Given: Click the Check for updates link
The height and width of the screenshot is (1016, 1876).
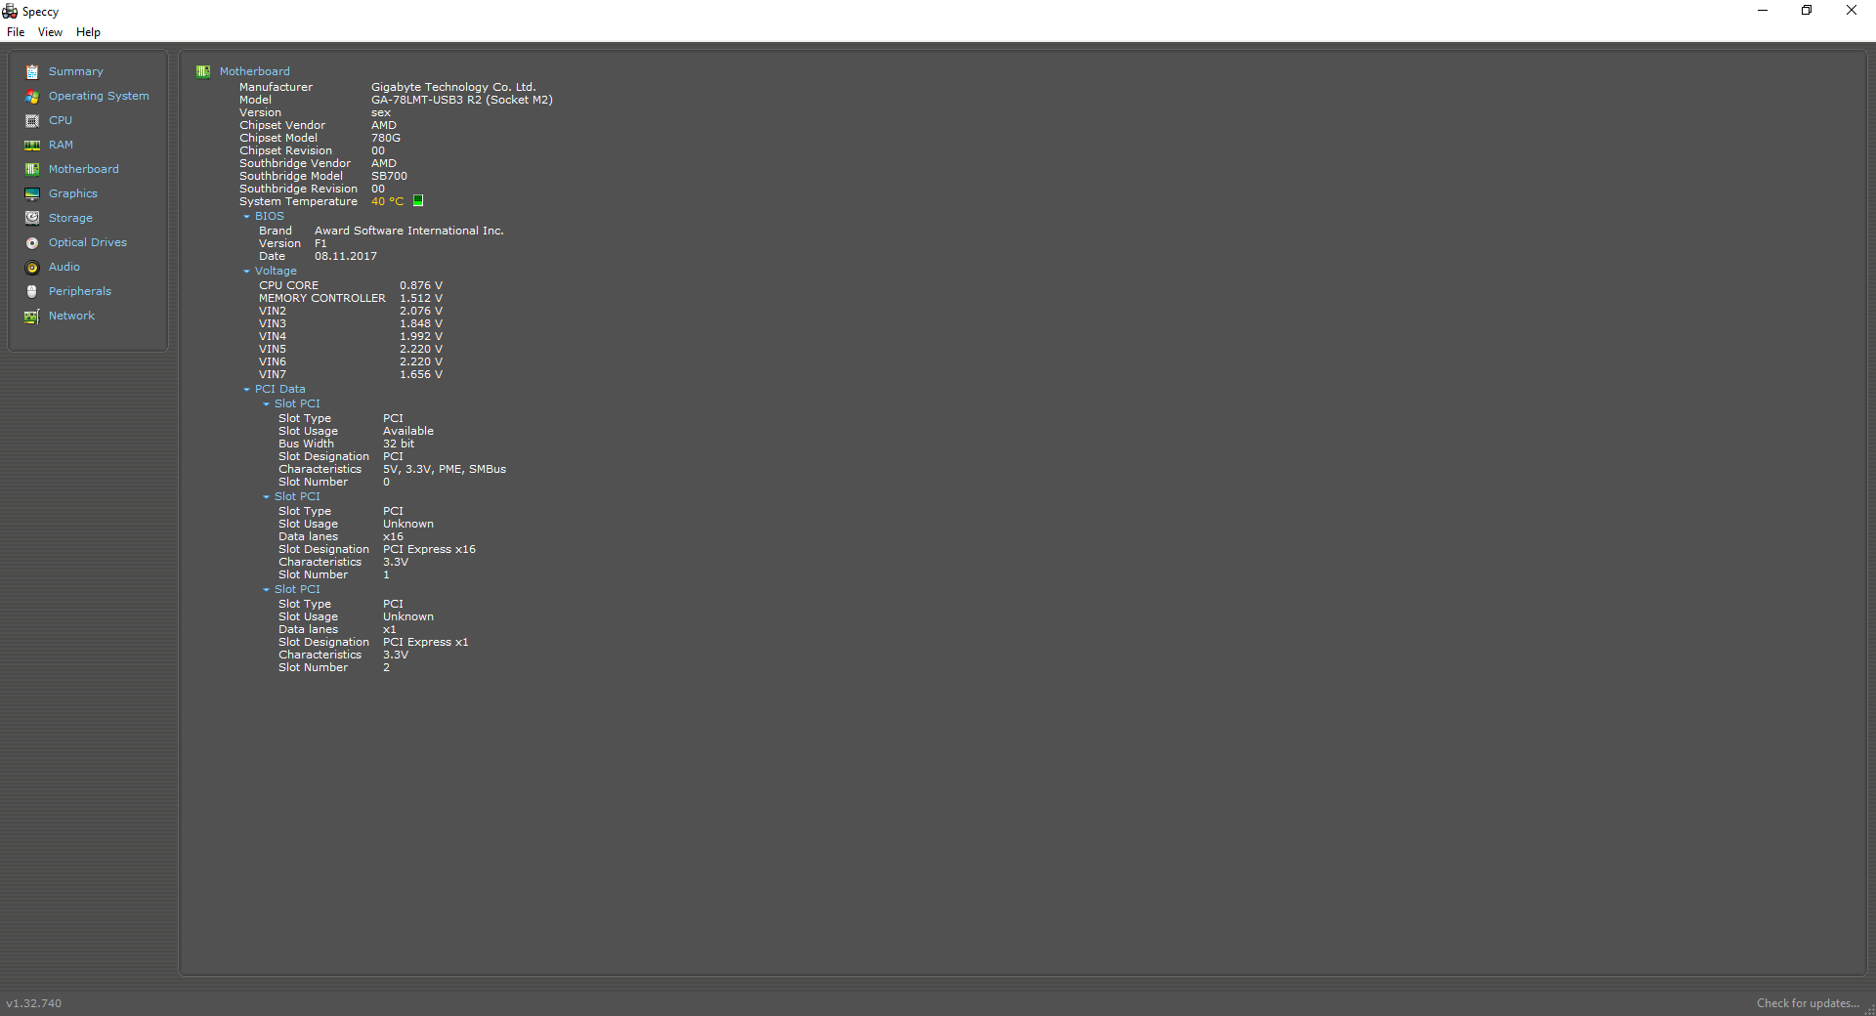Looking at the screenshot, I should 1808,1003.
